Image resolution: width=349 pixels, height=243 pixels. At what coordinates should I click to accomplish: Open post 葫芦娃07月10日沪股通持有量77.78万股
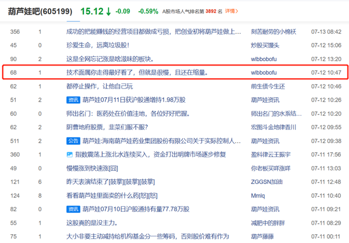point(136,209)
